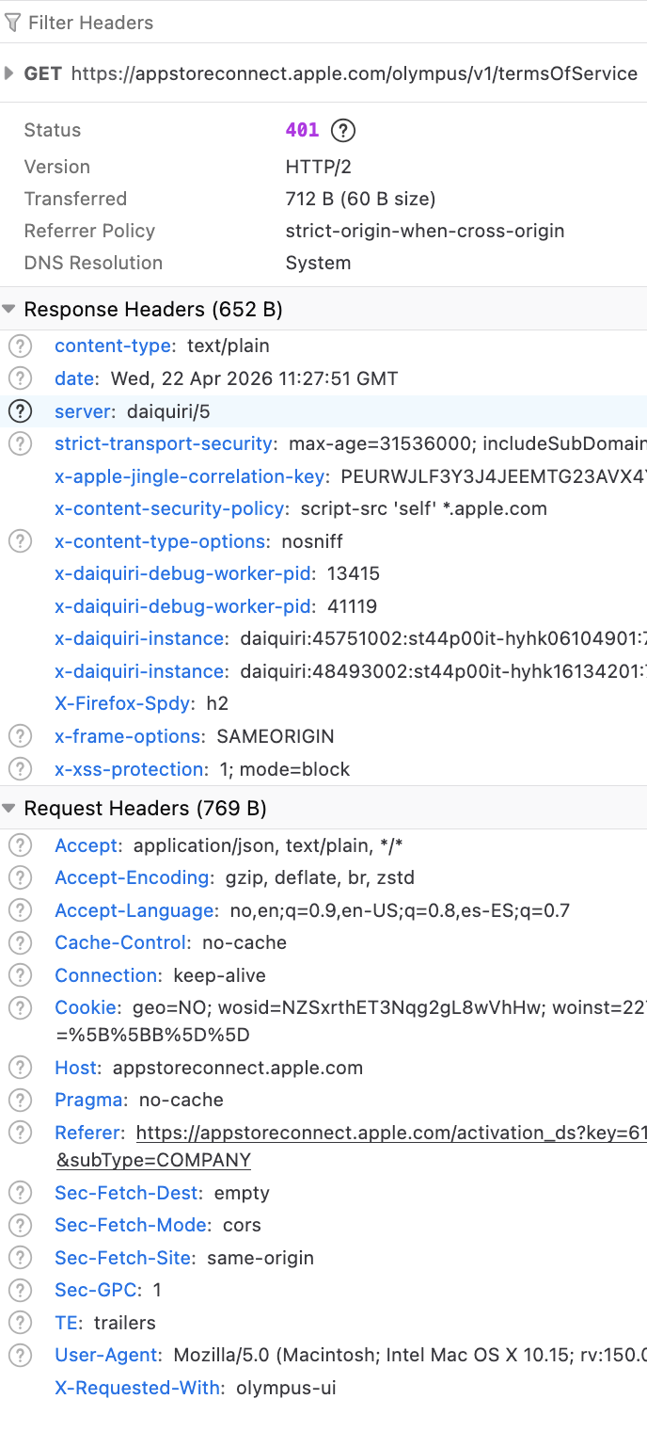647x1431 pixels.
Task: Click the 401 status code value
Action: point(302,130)
